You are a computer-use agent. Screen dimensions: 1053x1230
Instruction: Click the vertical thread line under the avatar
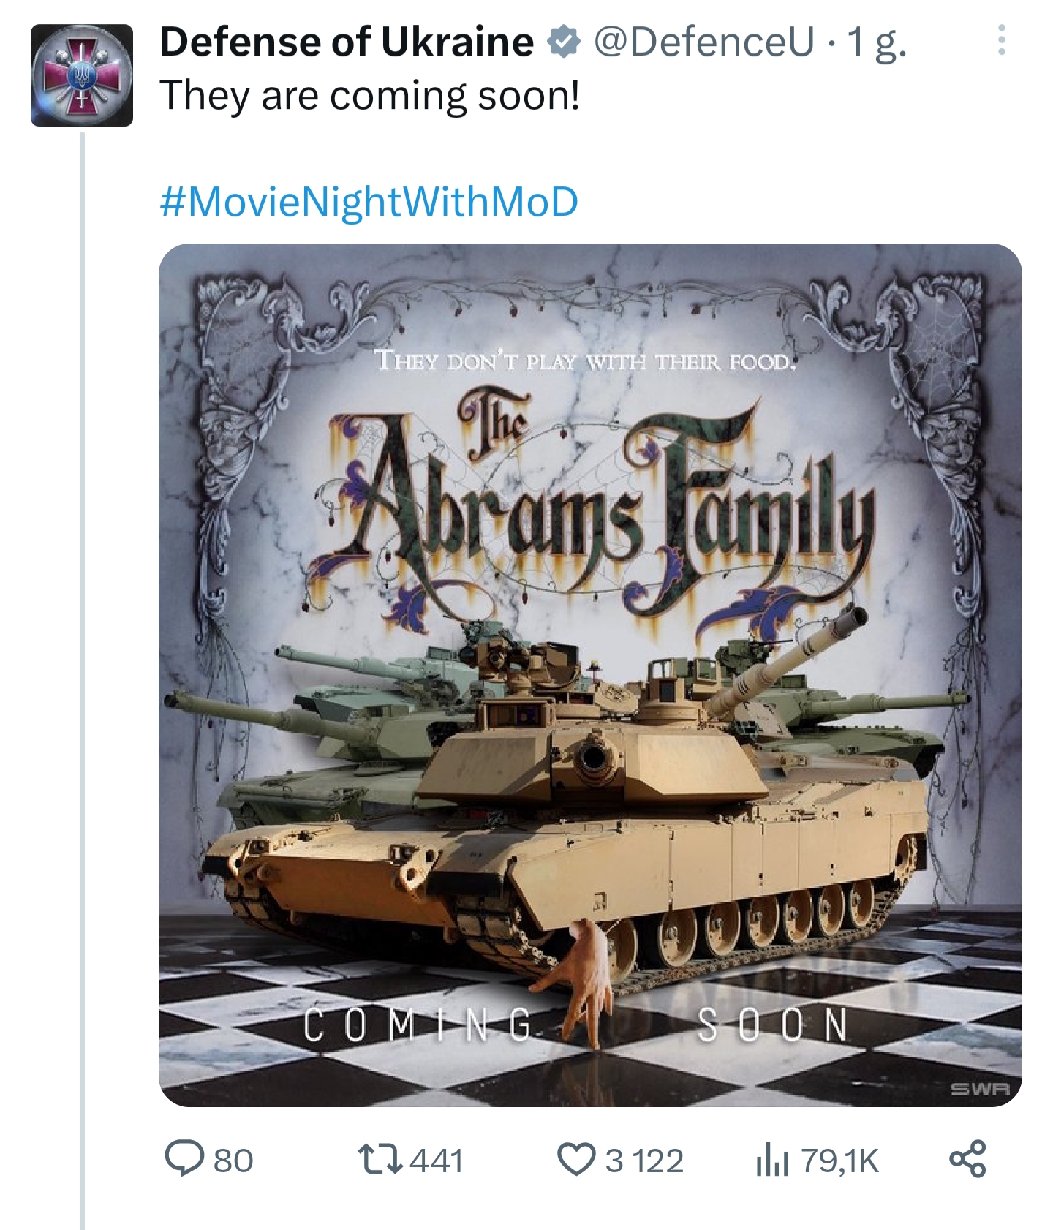click(83, 680)
